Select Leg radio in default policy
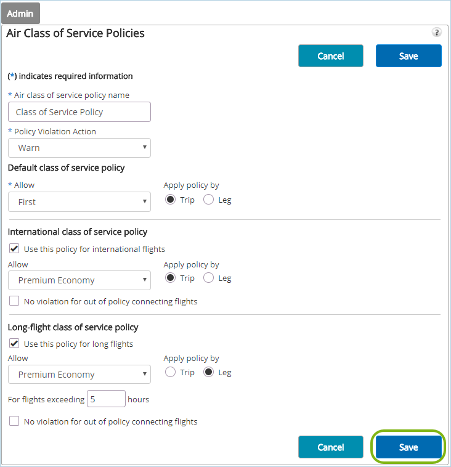The height and width of the screenshot is (467, 451). [208, 200]
